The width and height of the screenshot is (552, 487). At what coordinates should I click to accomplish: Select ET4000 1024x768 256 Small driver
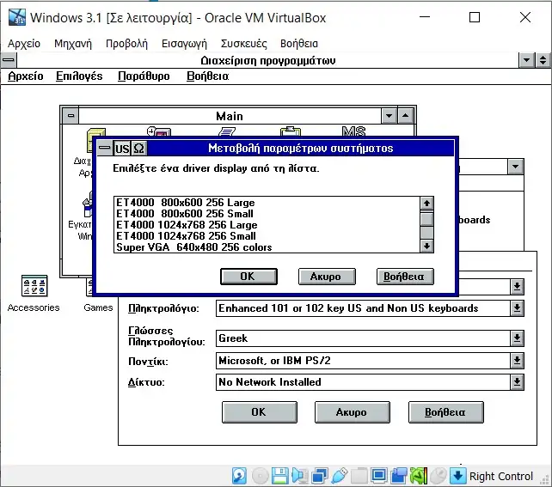[267, 236]
